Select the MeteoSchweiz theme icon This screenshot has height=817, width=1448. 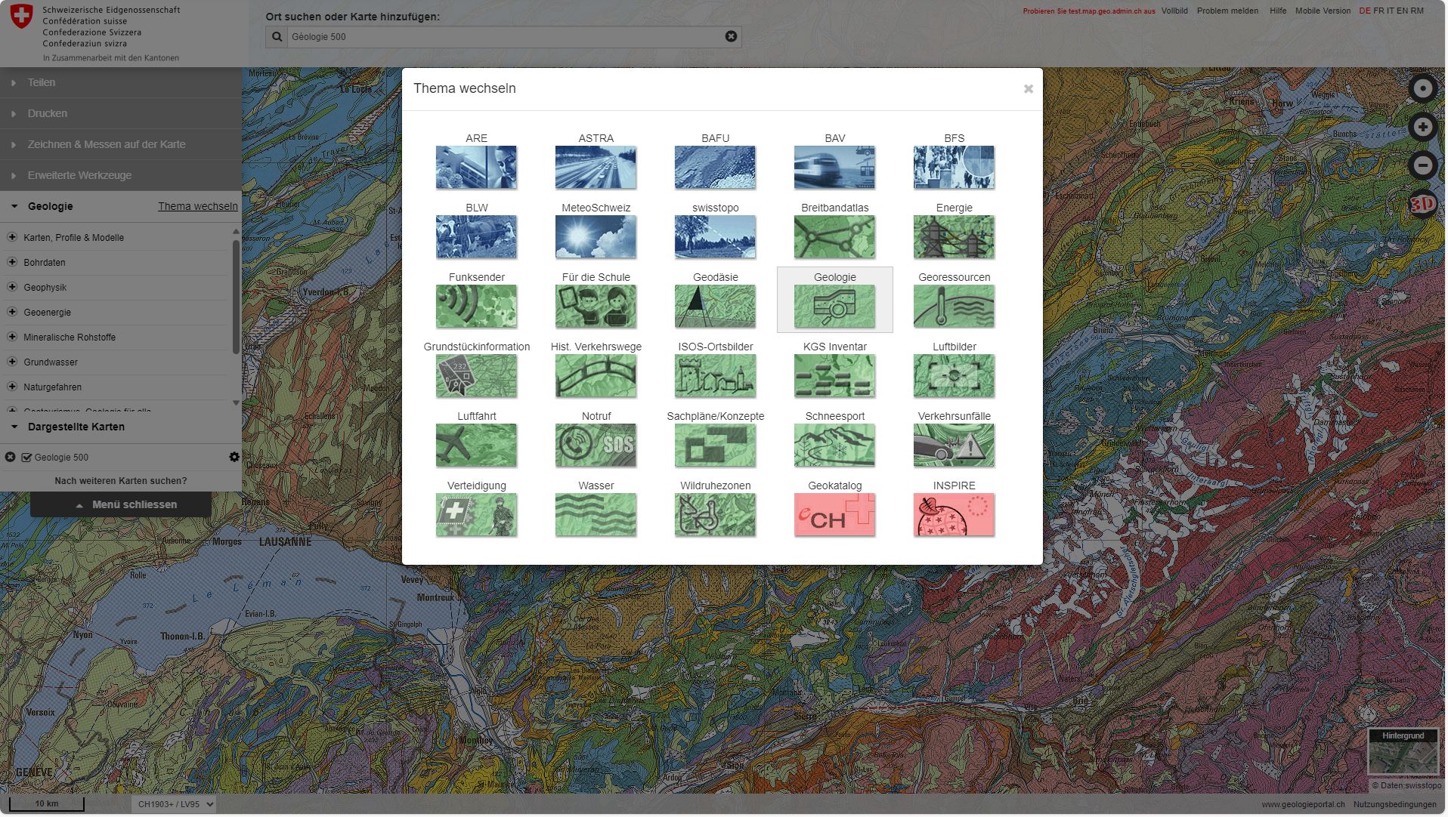[x=596, y=236]
